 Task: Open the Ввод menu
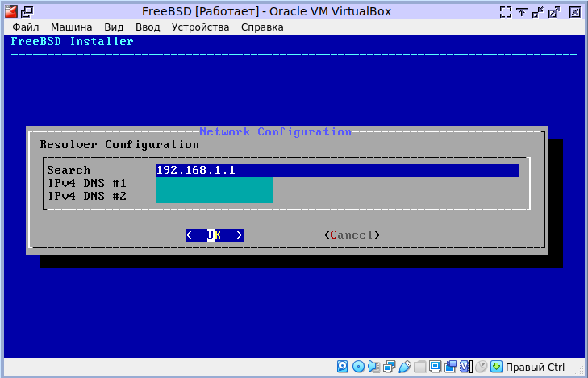tap(148, 27)
